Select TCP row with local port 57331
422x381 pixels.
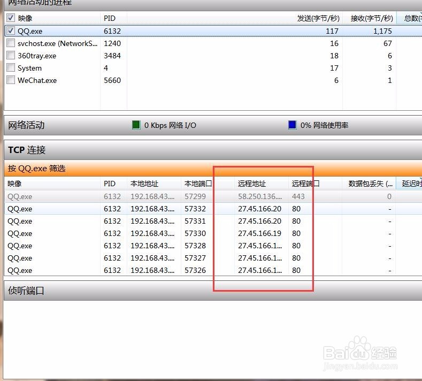click(x=213, y=221)
